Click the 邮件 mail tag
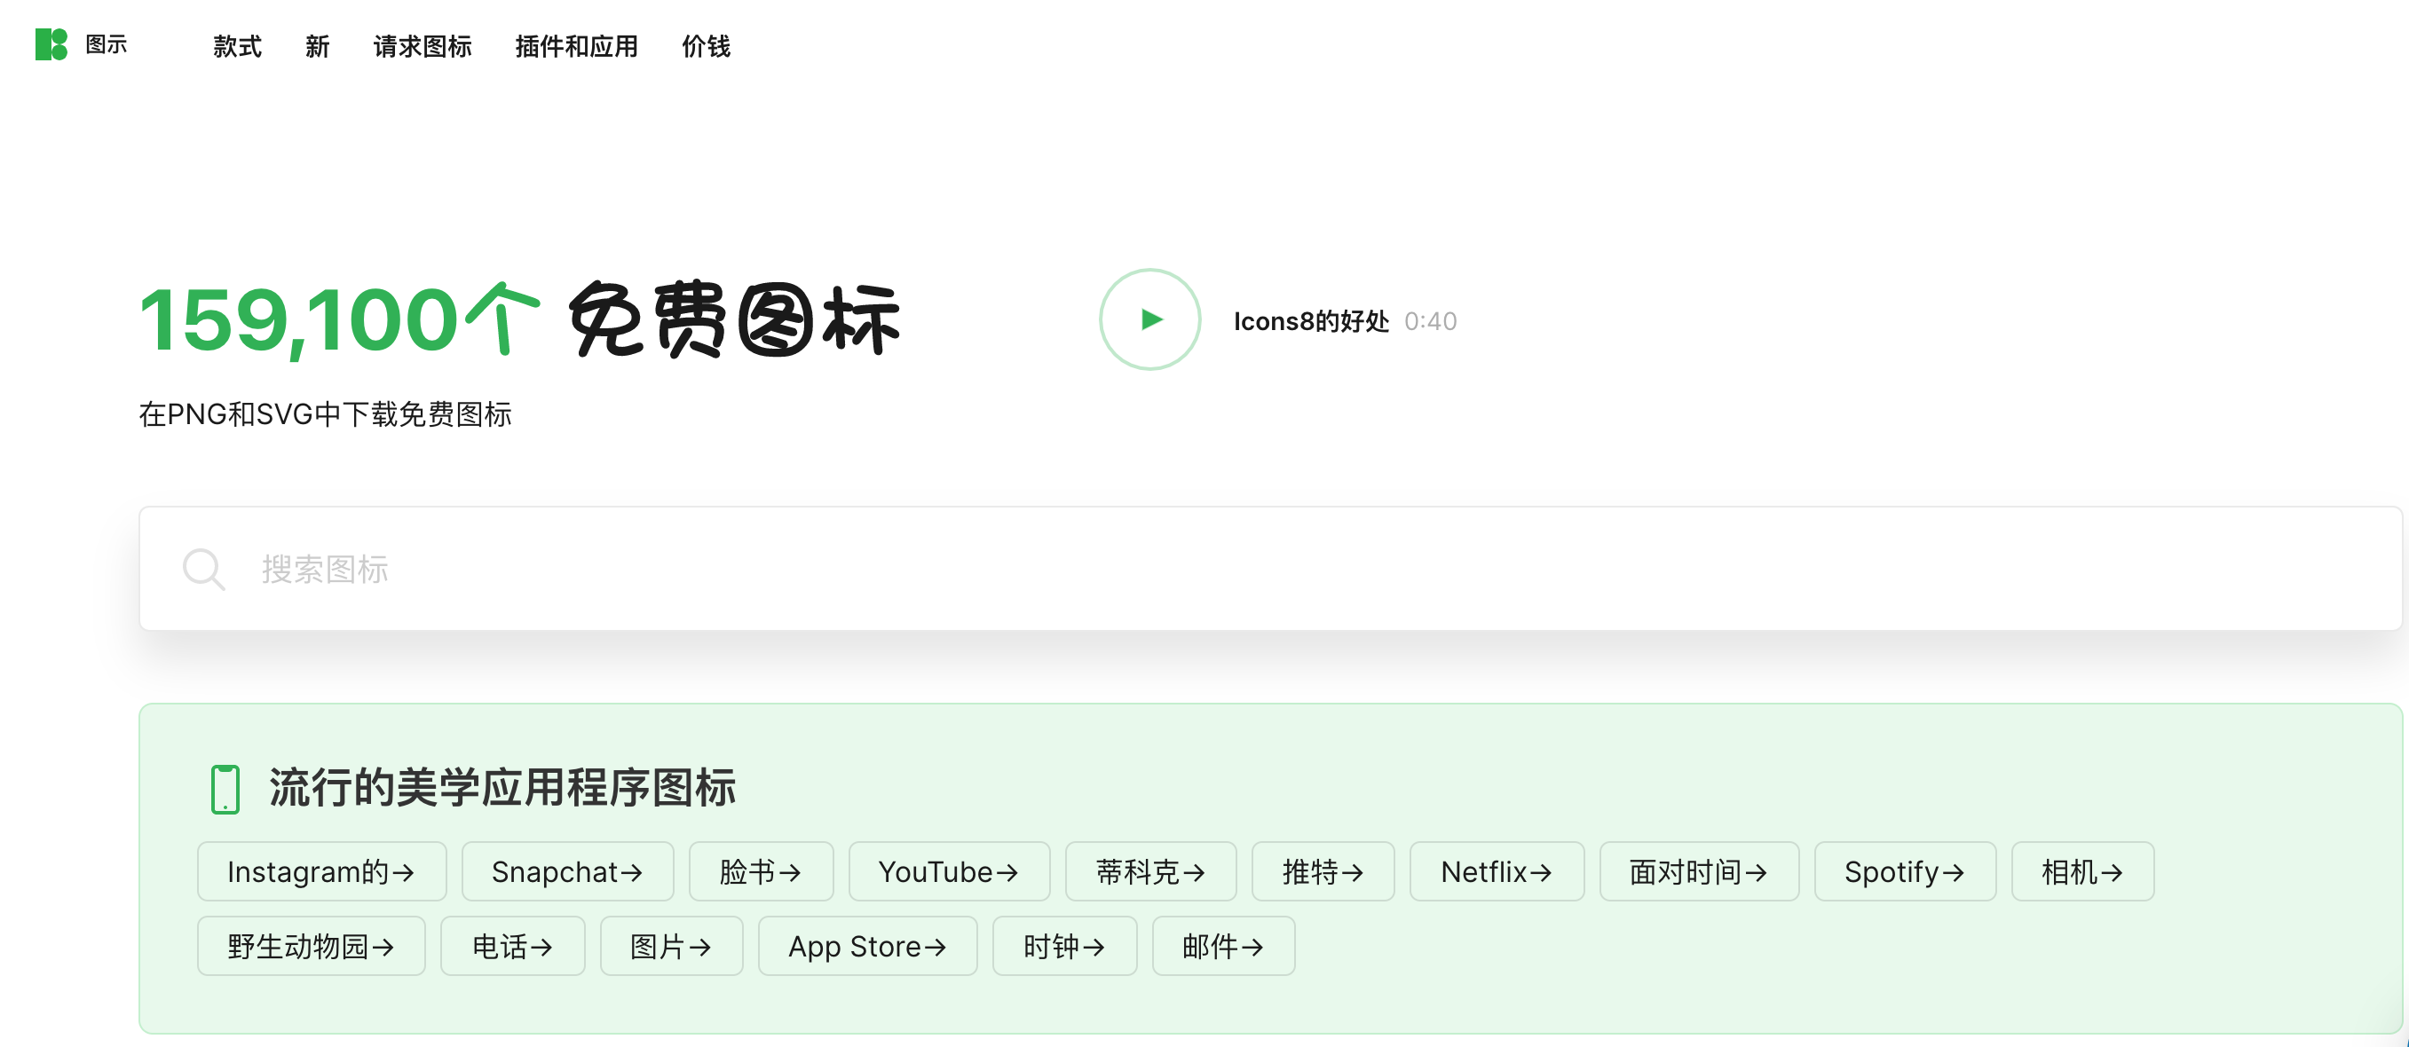The height and width of the screenshot is (1047, 2409). click(1222, 946)
